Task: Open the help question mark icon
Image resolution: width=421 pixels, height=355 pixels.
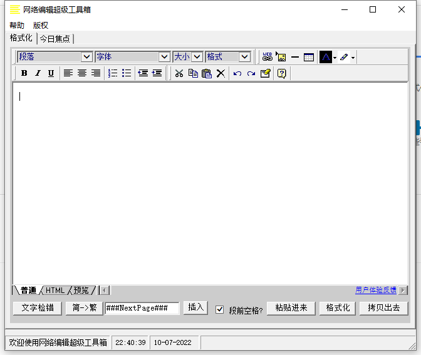Action: point(282,73)
